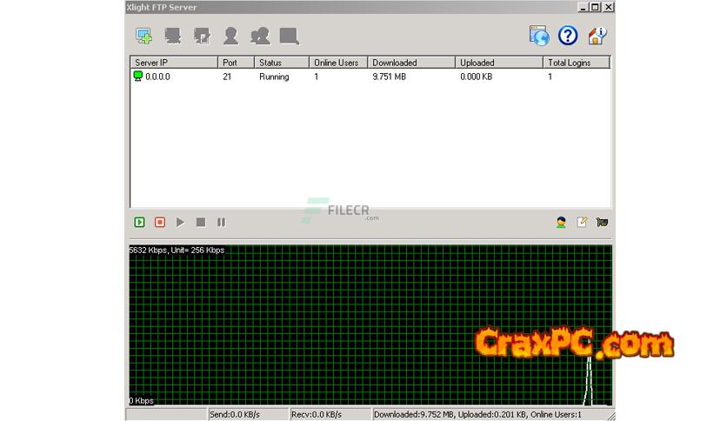The height and width of the screenshot is (421, 727).
Task: Open the Help question mark icon
Action: 568,36
